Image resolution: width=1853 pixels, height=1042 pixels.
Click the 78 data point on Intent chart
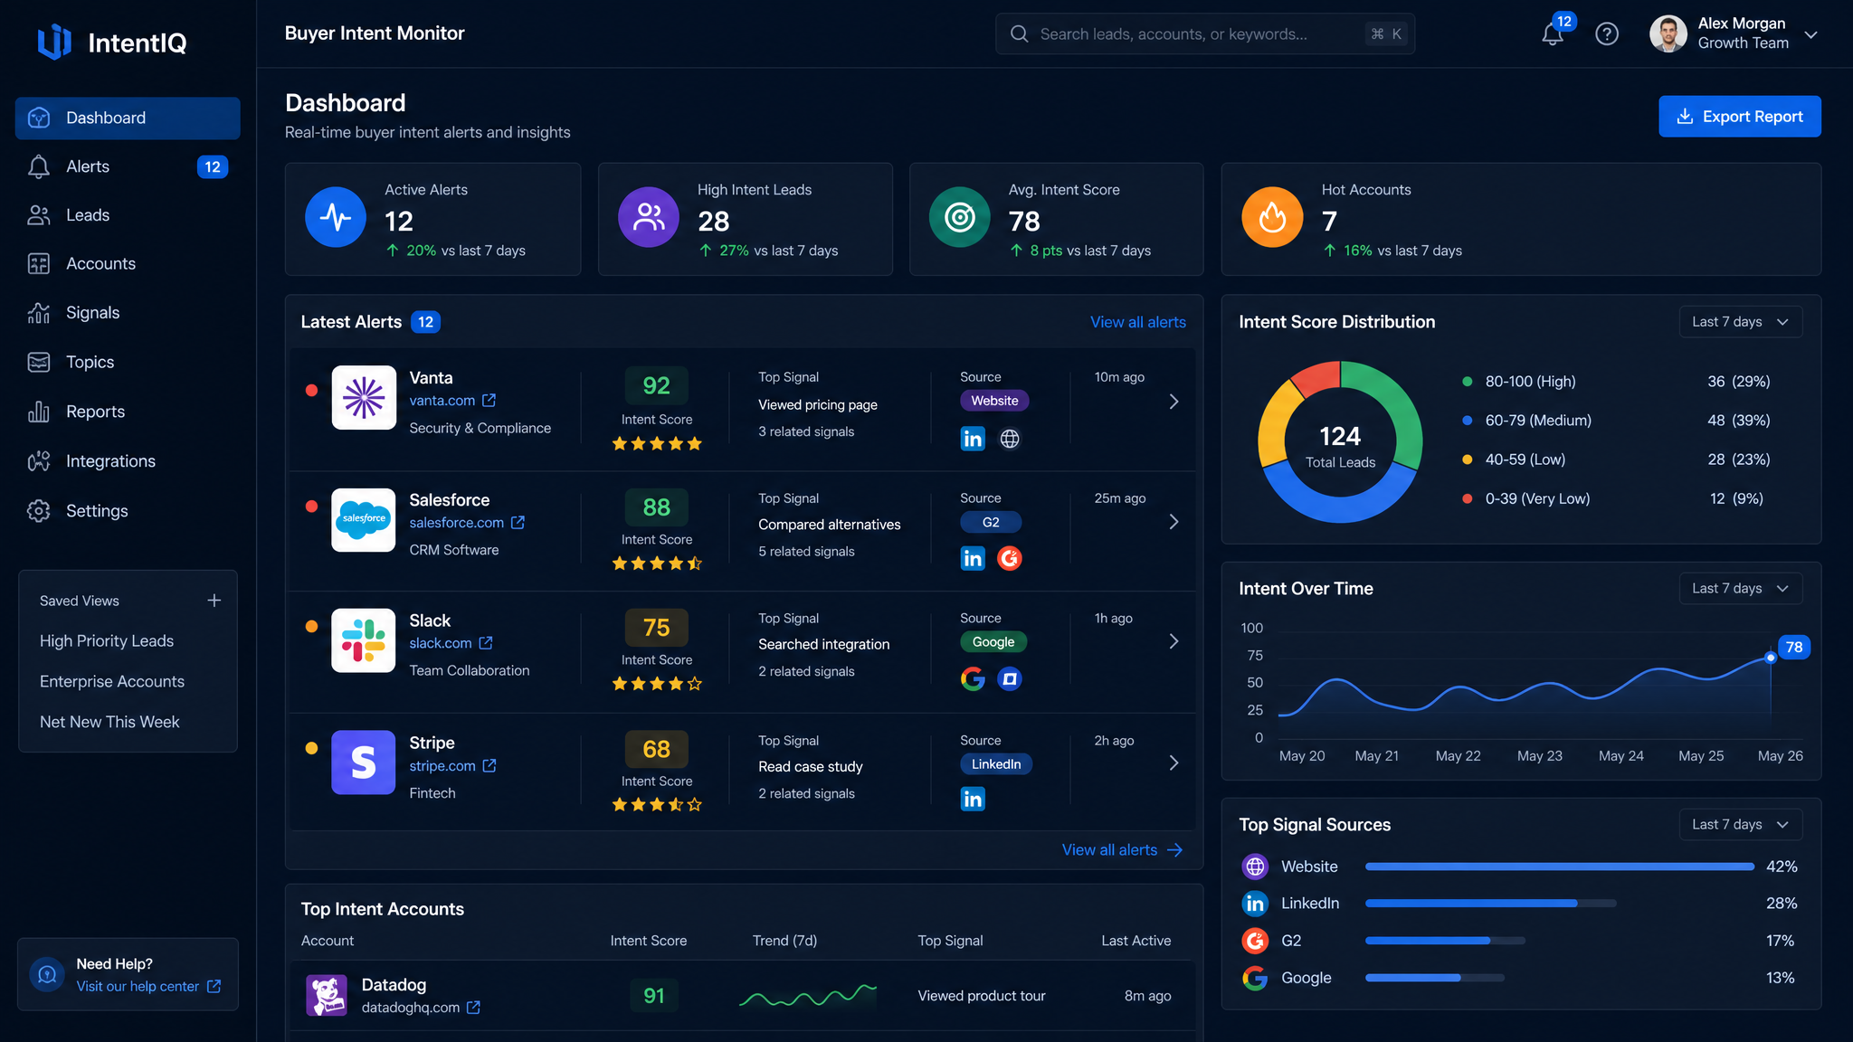[x=1771, y=658]
